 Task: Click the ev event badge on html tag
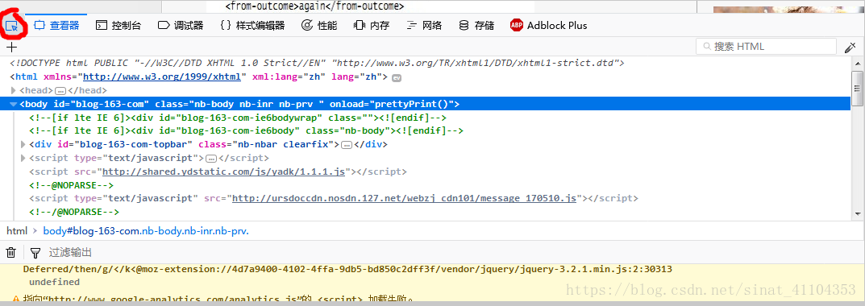click(x=397, y=78)
